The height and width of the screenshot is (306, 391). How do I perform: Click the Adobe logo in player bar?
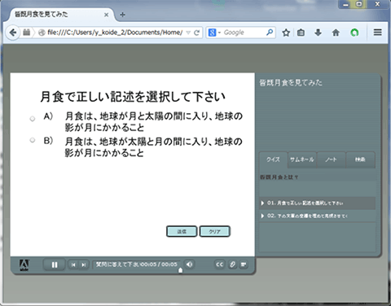pyautogui.click(x=24, y=265)
